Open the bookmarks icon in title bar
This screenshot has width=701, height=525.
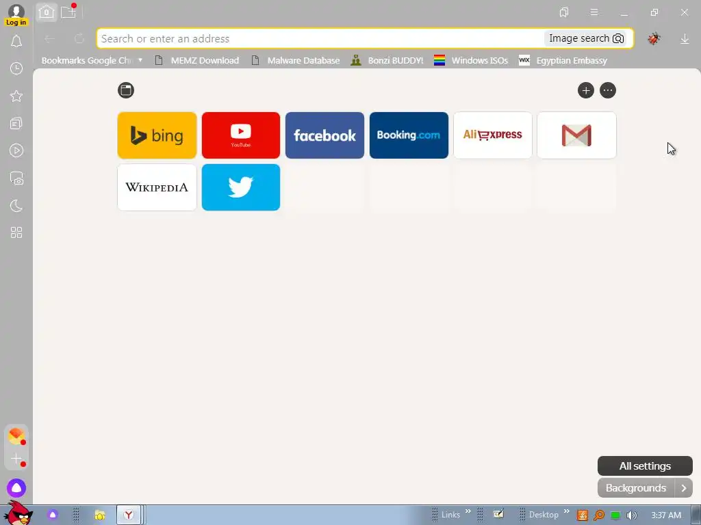coord(564,12)
